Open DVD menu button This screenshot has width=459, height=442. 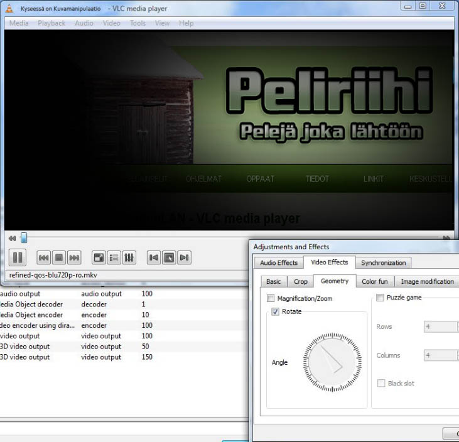click(x=169, y=257)
